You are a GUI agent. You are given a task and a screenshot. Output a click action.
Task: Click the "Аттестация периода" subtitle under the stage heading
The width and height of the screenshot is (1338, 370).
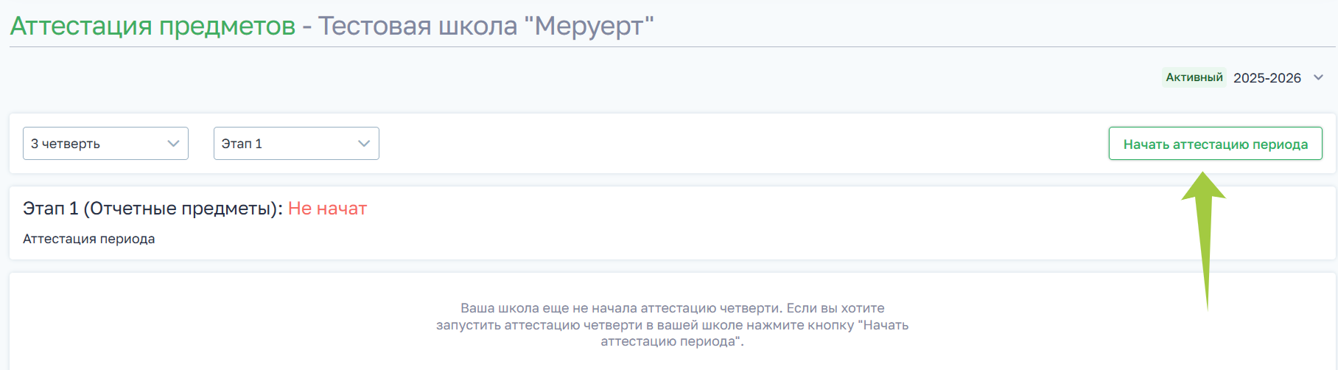[89, 239]
